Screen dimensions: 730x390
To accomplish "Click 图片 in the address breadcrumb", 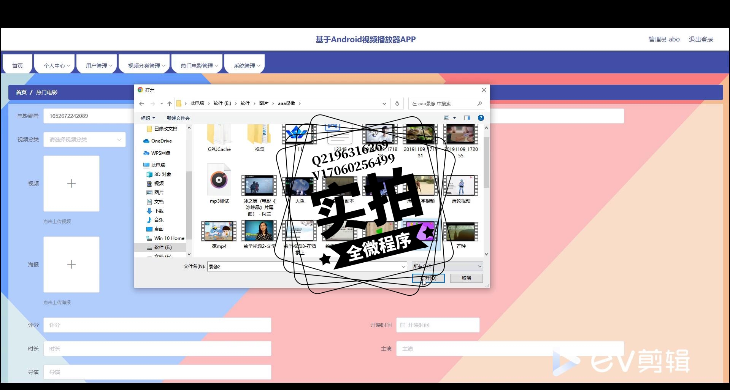I will click(263, 103).
